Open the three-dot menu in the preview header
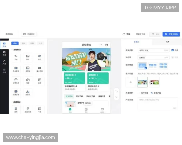 pyautogui.click(x=101, y=45)
